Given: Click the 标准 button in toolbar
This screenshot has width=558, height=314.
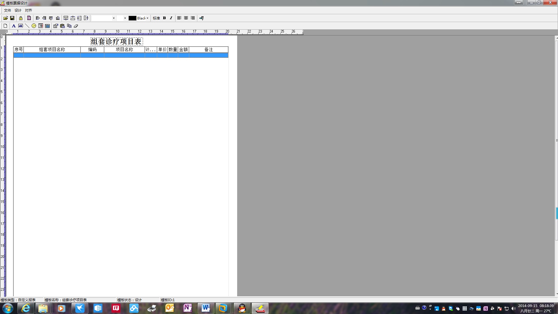Looking at the screenshot, I should (156, 18).
